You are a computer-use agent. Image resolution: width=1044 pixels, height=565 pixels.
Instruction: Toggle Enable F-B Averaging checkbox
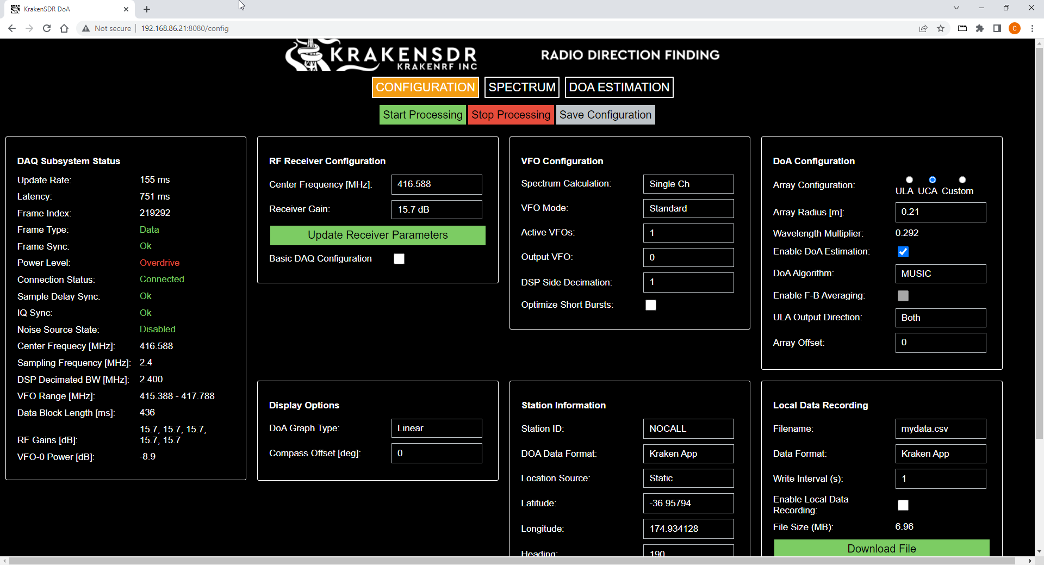pos(903,296)
